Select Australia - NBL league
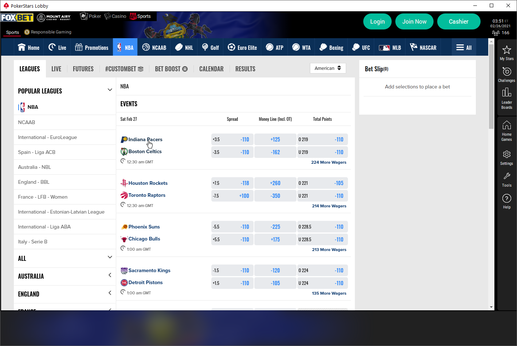 (65, 167)
